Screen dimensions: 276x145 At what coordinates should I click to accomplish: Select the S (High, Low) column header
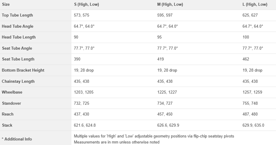coord(86,5)
